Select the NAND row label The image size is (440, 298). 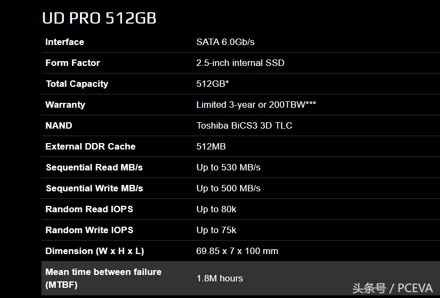tap(59, 125)
